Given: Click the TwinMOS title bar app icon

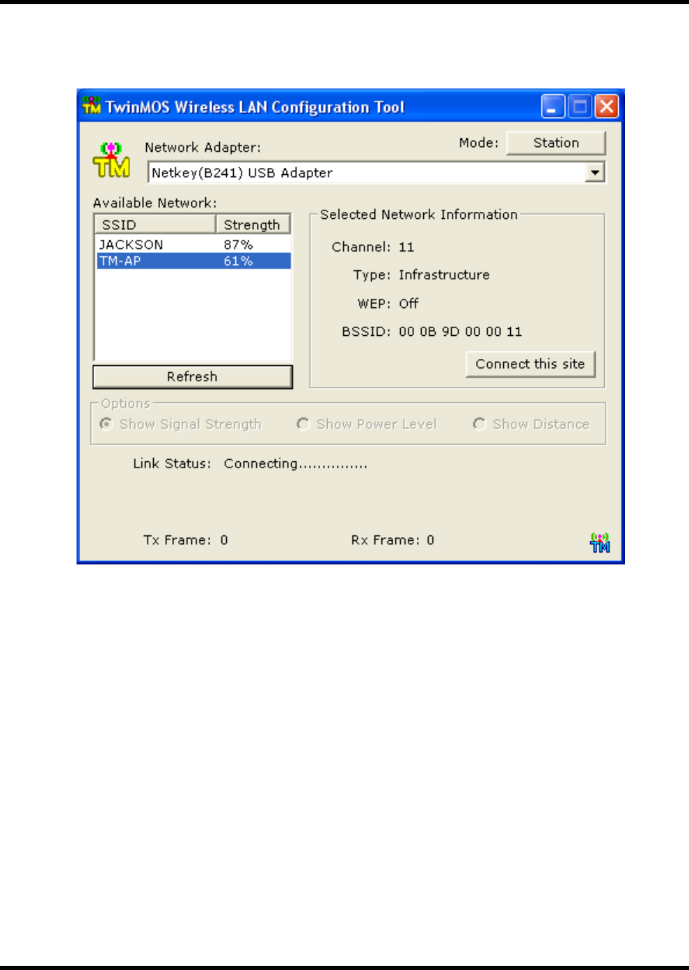Looking at the screenshot, I should 91,106.
